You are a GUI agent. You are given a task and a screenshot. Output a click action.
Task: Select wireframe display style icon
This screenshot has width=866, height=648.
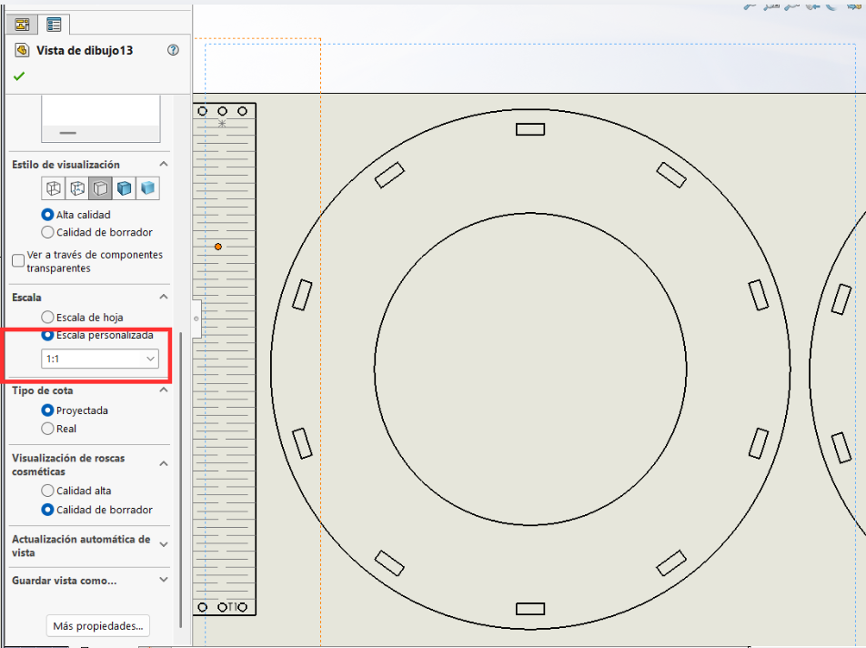pyautogui.click(x=54, y=188)
